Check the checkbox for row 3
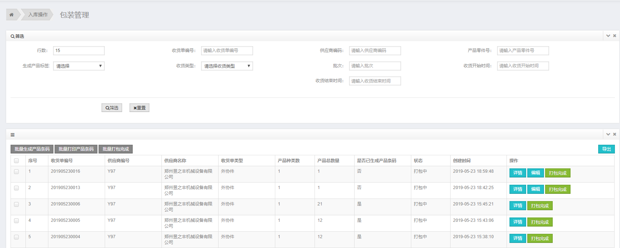The image size is (620, 248). click(x=16, y=204)
